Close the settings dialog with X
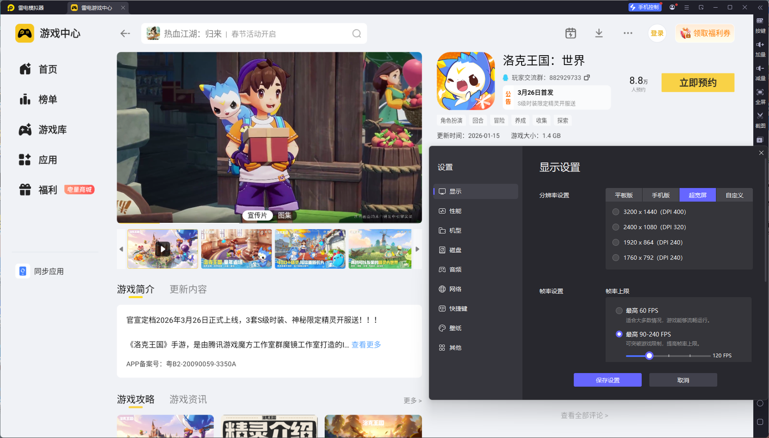This screenshot has width=769, height=438. (761, 153)
